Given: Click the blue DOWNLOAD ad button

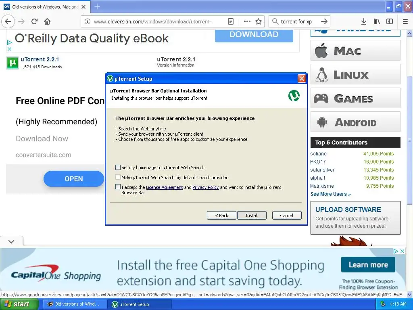Looking at the screenshot, I should 254,35.
